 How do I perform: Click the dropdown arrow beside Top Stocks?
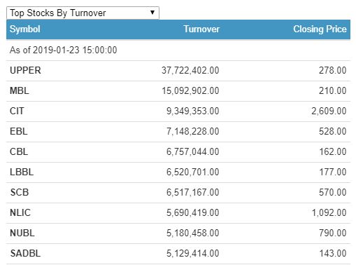(x=152, y=13)
